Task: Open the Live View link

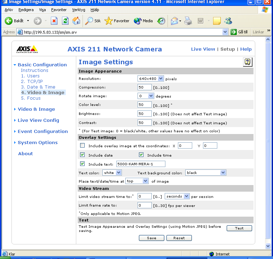Action: pos(203,49)
